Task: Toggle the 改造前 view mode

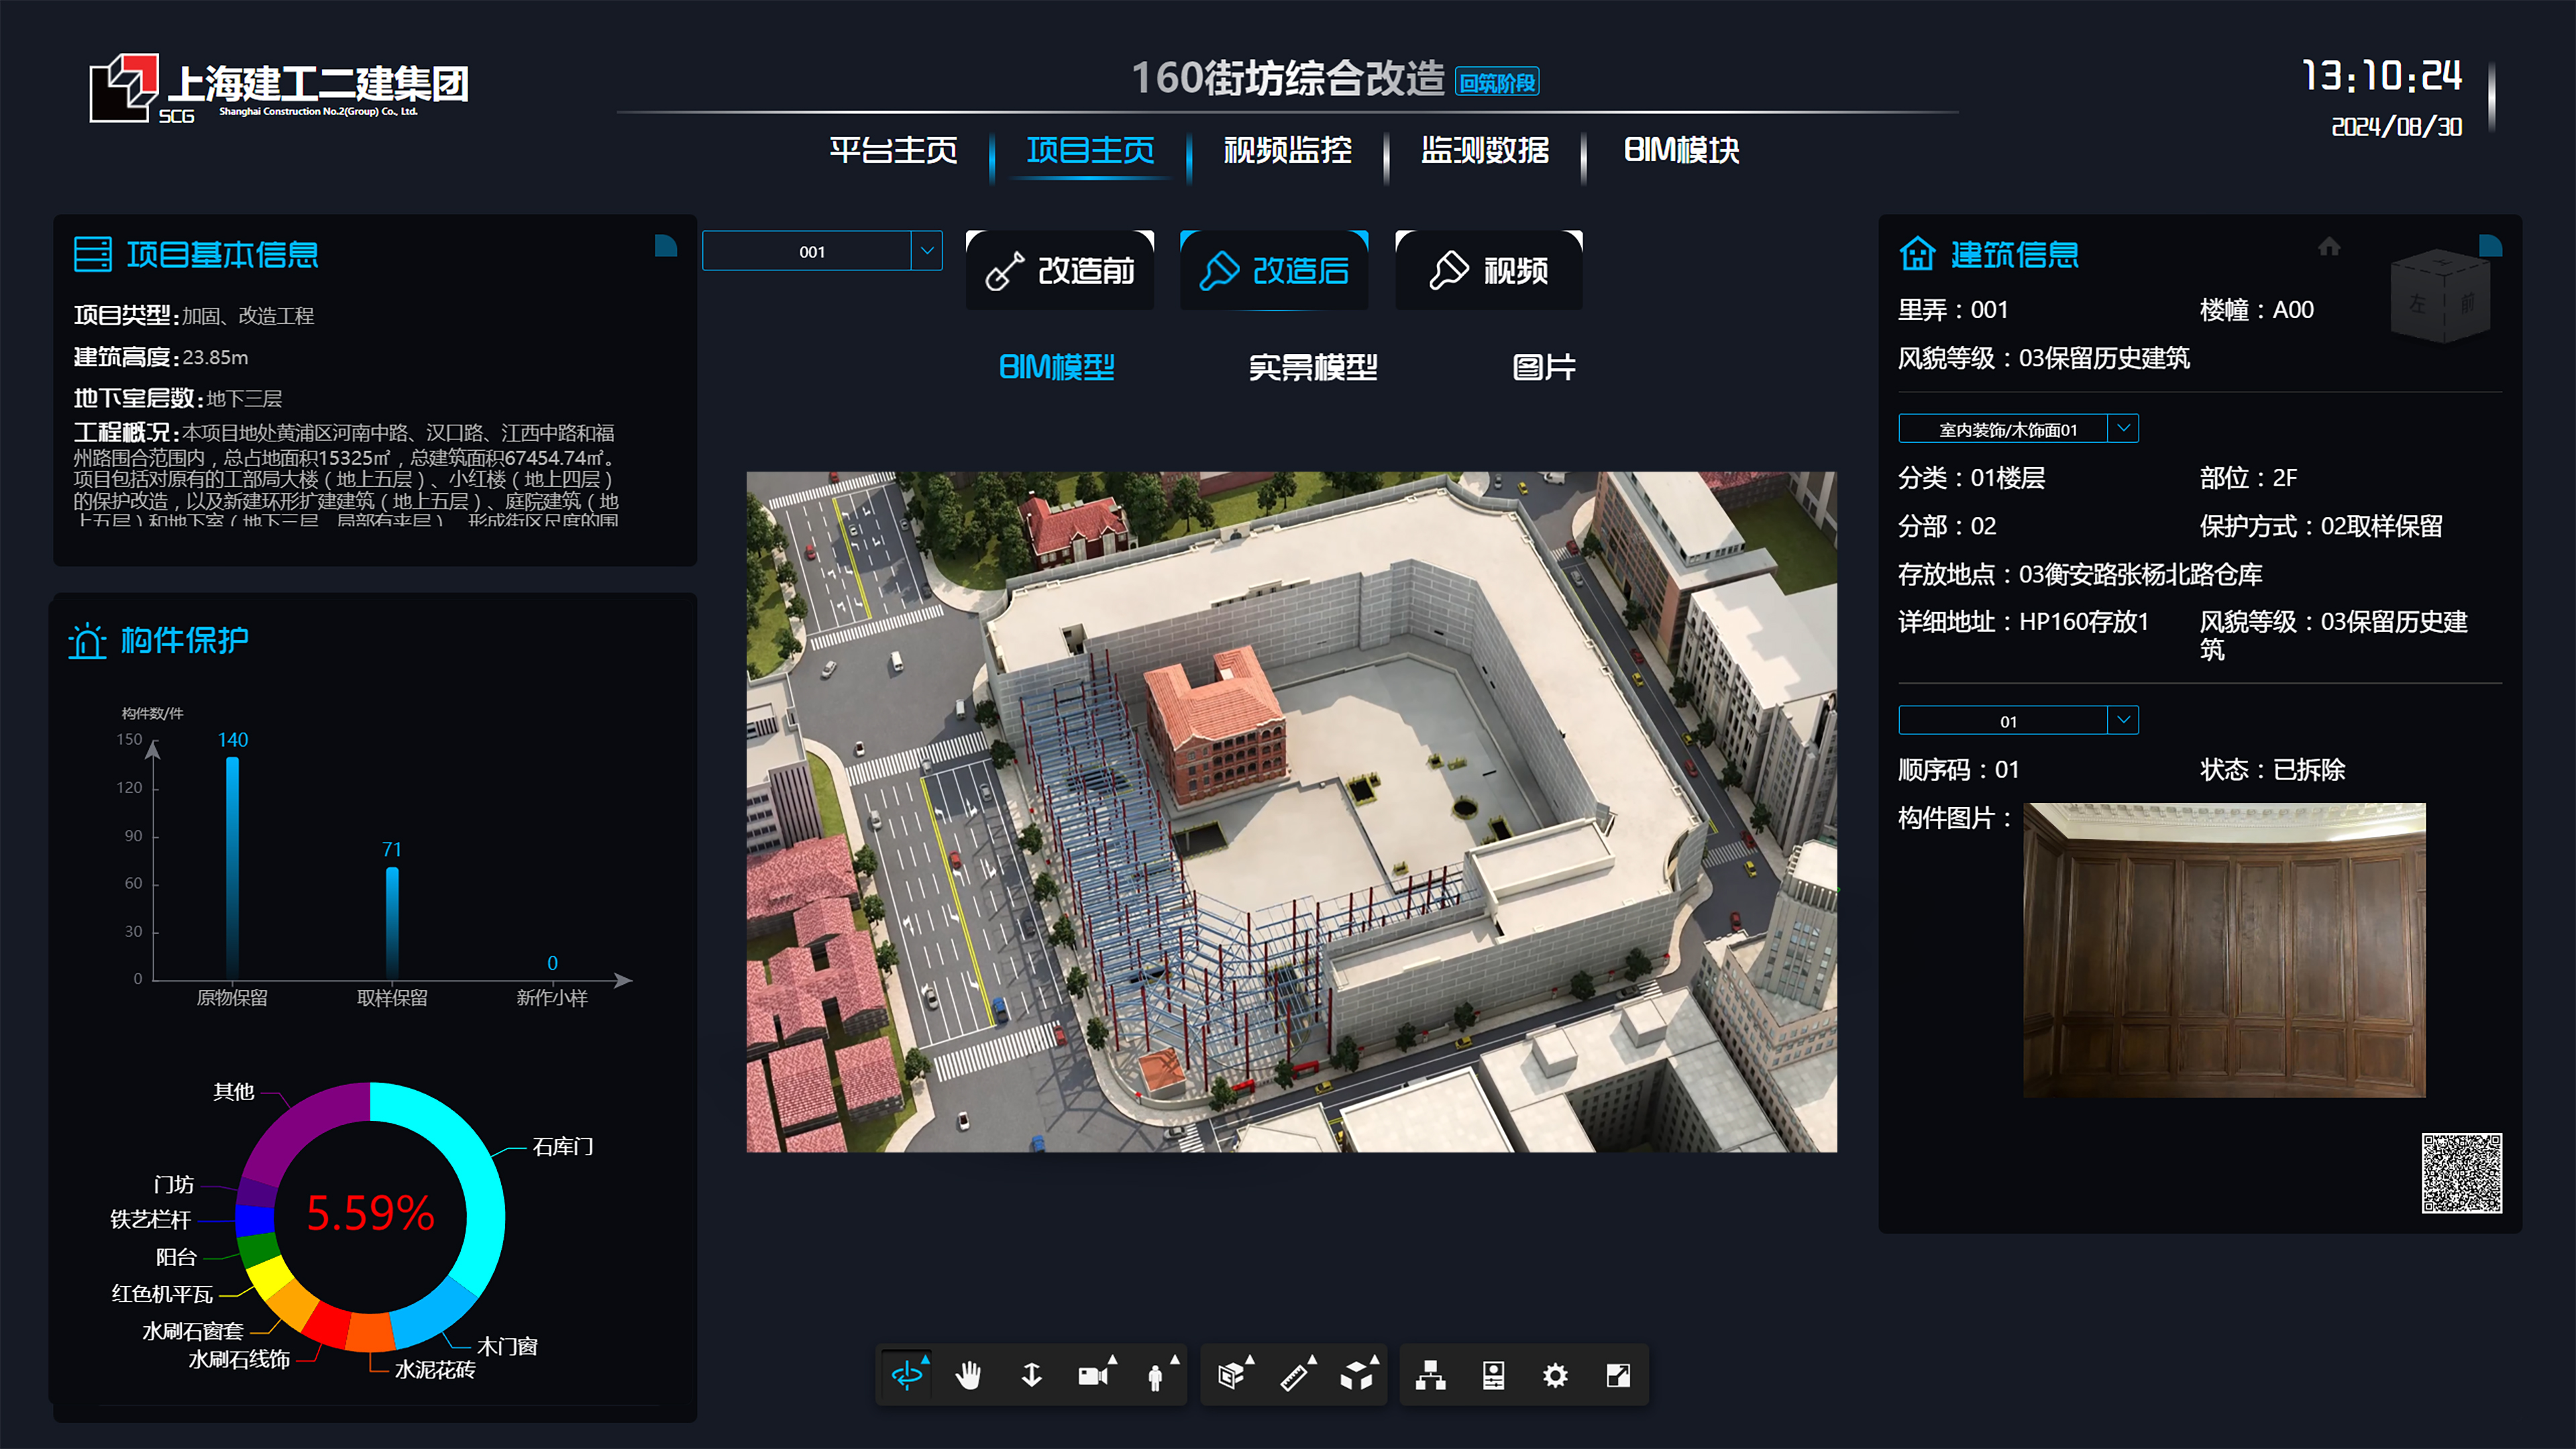Action: (x=1060, y=270)
